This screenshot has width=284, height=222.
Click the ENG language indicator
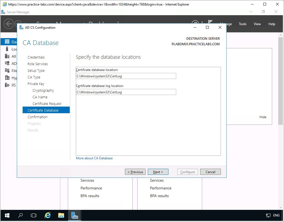276,215
